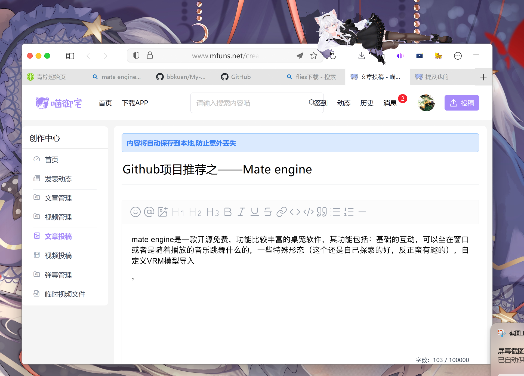Viewport: 524px width, 376px height.
Task: Click the @ mention icon
Action: (149, 212)
